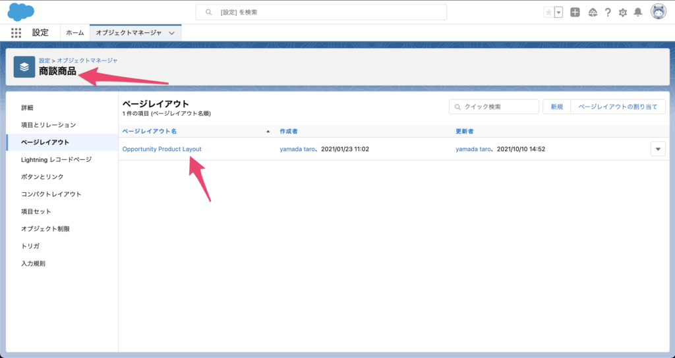This screenshot has width=675, height=358.
Task: Open the App Launcher grid icon
Action: [16, 33]
